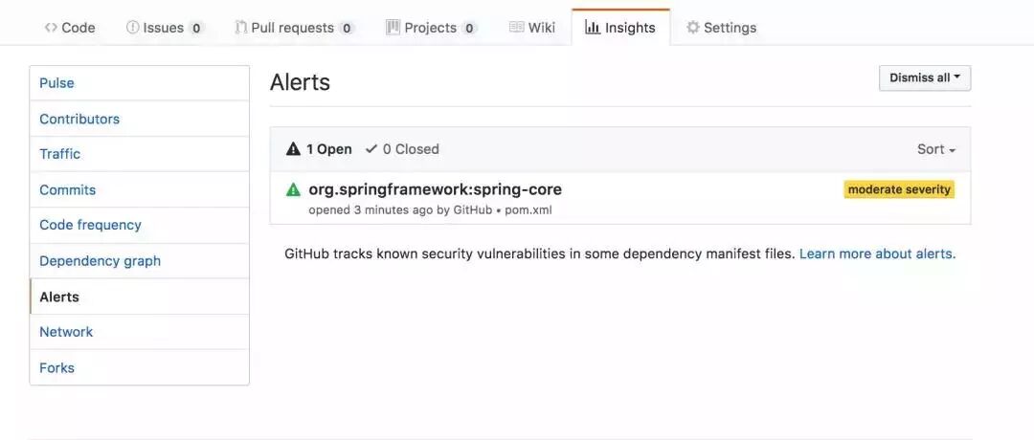Viewport: 1034px width, 440px height.
Task: Open the Network sidebar item
Action: coord(139,332)
